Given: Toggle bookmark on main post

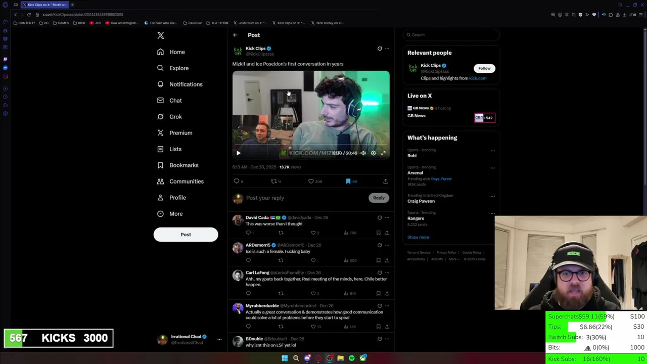Looking at the screenshot, I should coord(348,181).
